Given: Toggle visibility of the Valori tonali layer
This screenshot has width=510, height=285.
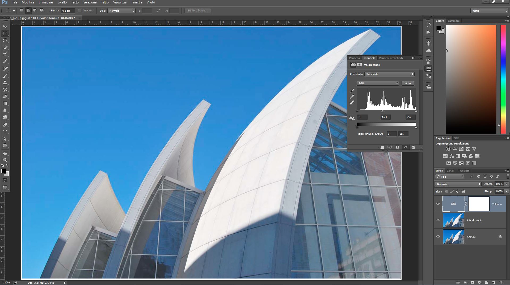Looking at the screenshot, I should pyautogui.click(x=438, y=204).
